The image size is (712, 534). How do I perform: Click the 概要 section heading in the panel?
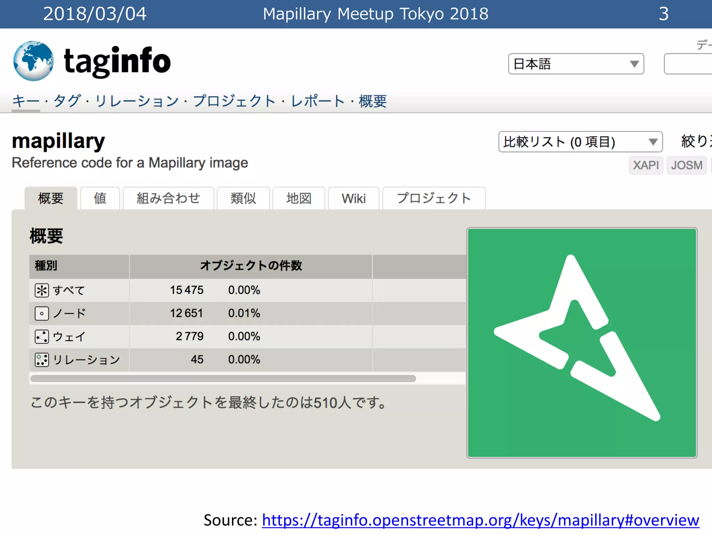click(46, 236)
